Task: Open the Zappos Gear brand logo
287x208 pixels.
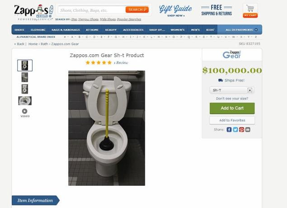Action: tap(232, 55)
